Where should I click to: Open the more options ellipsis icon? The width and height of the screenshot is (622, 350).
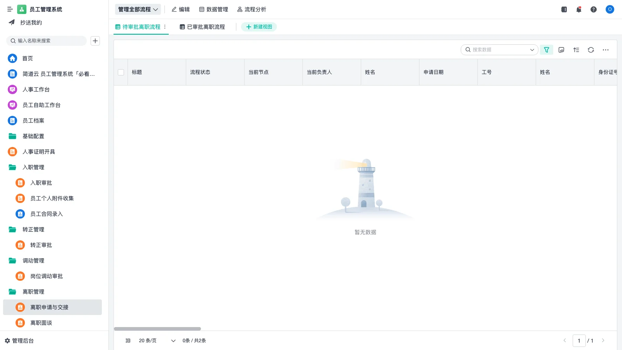(606, 50)
